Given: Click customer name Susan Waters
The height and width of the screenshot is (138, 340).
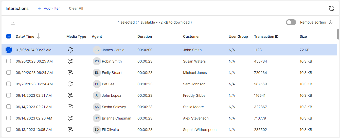Looking at the screenshot, I should (194, 61).
